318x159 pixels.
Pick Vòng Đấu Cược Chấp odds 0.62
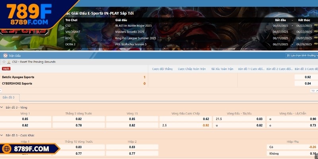pyautogui.click(x=186, y=119)
